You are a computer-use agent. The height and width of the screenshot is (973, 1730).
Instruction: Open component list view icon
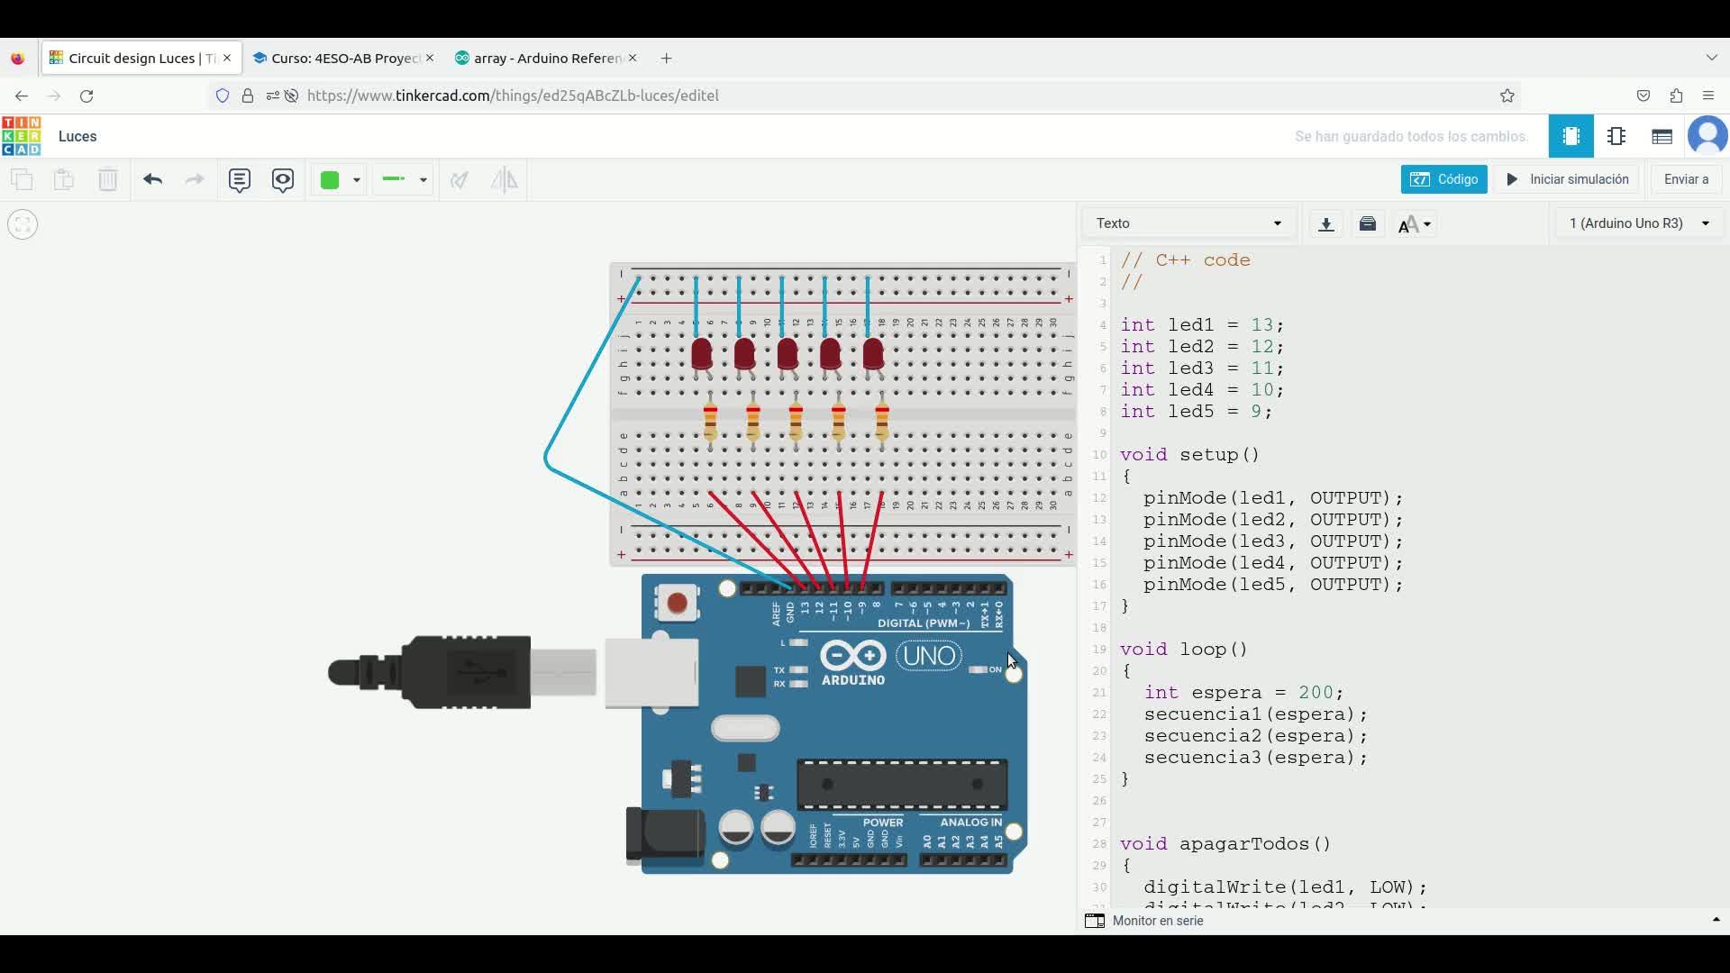(x=1662, y=136)
